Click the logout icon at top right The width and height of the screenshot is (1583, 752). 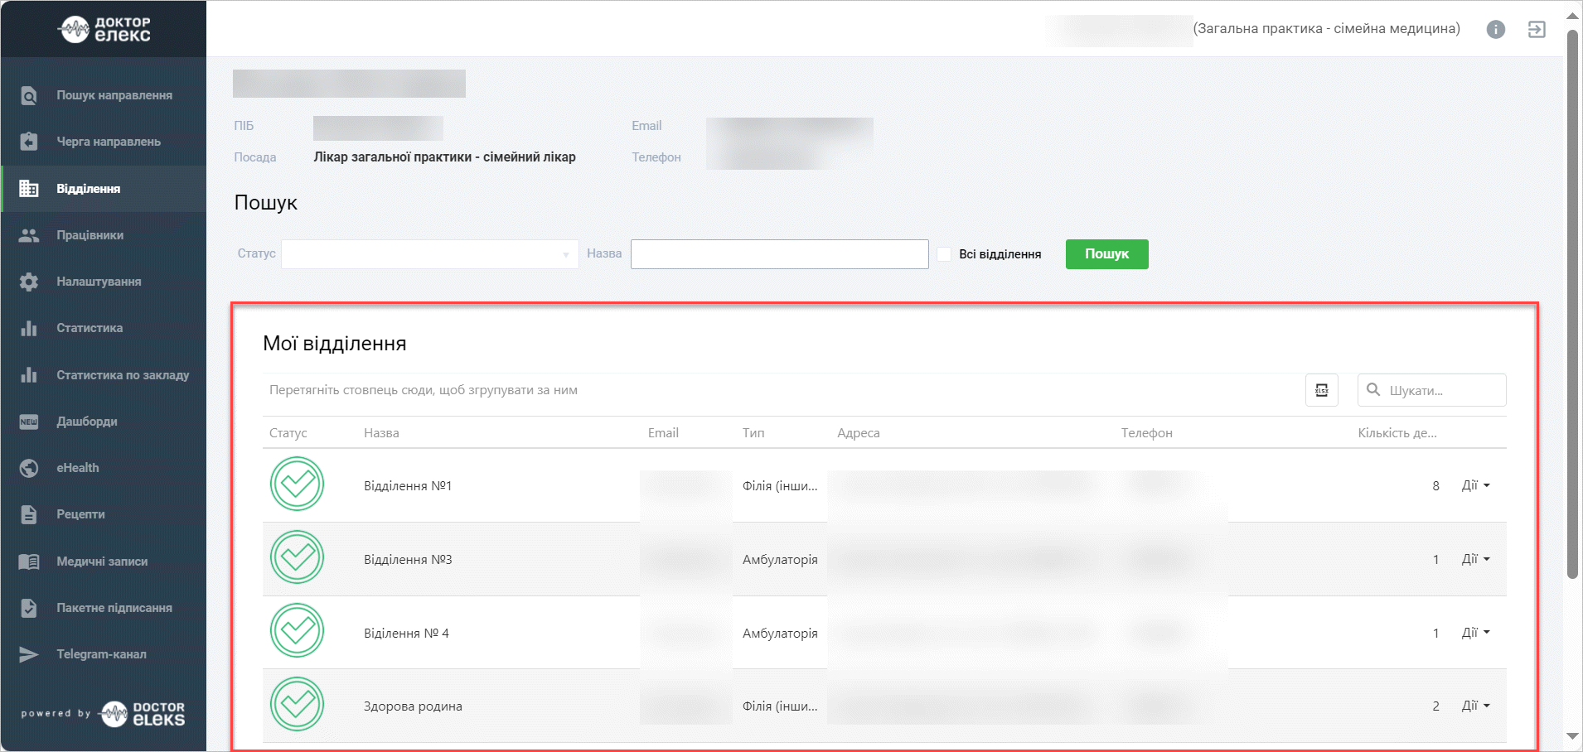[1536, 30]
